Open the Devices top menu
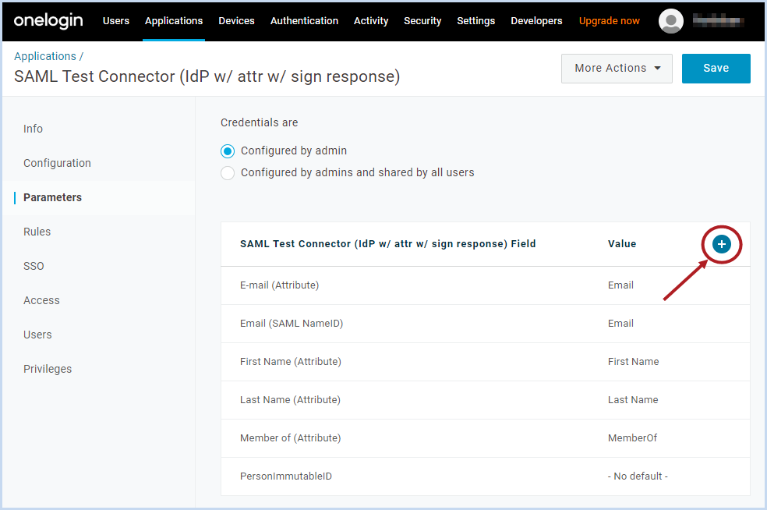 coord(236,21)
